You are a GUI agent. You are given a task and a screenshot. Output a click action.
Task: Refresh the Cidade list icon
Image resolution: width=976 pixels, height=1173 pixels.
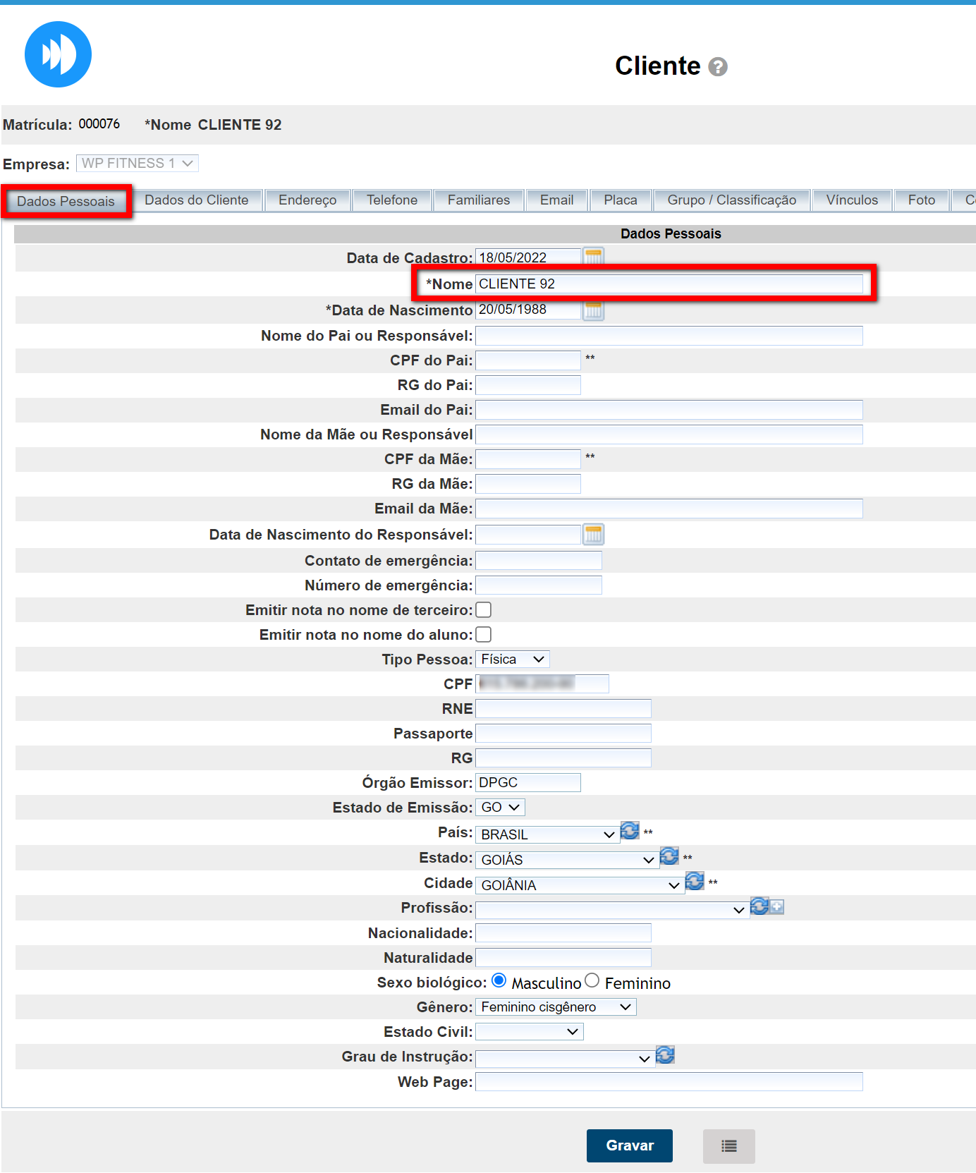tap(695, 881)
